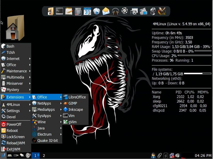Expand the Internet submenu arrow

(30, 58)
